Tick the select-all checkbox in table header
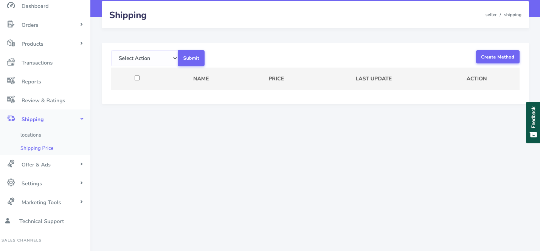Viewport: 540px width, 251px height. coord(137,78)
